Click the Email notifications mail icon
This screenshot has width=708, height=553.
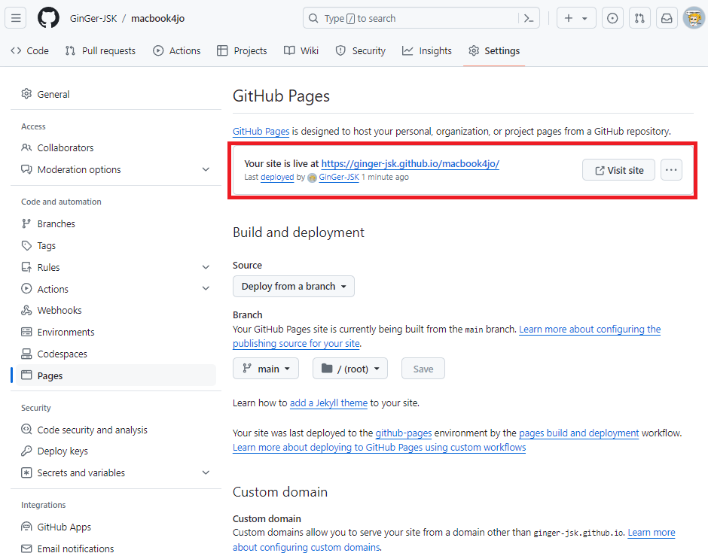click(x=26, y=548)
